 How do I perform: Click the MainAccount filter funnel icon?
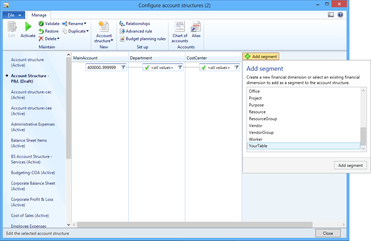(x=123, y=68)
